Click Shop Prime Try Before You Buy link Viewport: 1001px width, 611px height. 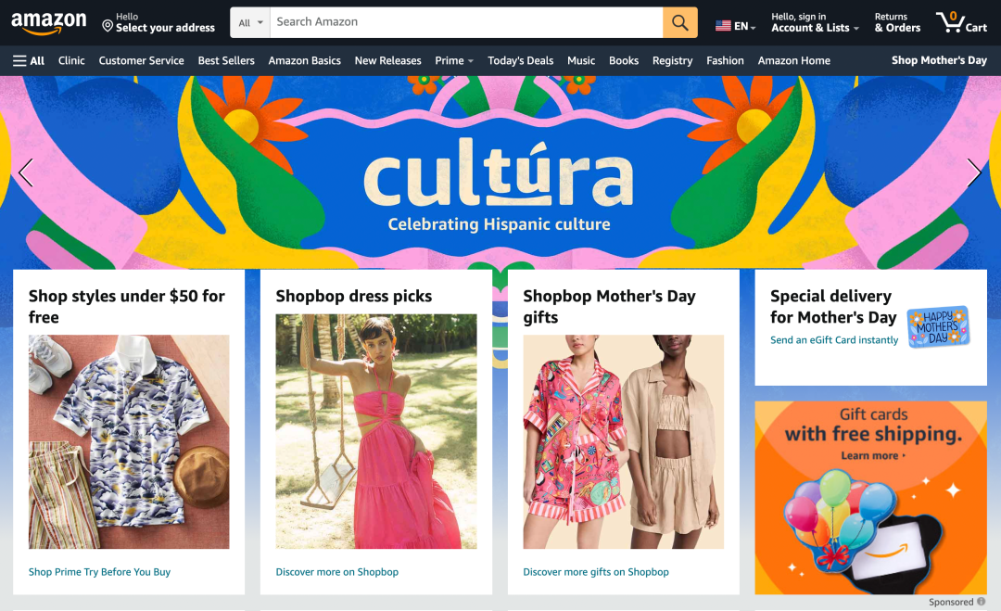(x=99, y=572)
